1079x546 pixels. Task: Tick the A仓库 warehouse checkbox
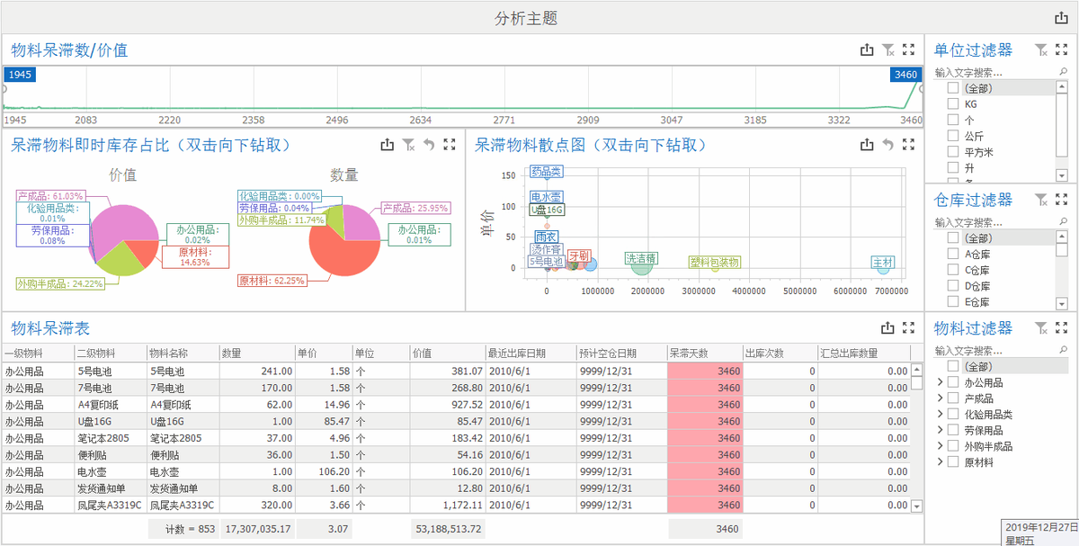pos(953,254)
